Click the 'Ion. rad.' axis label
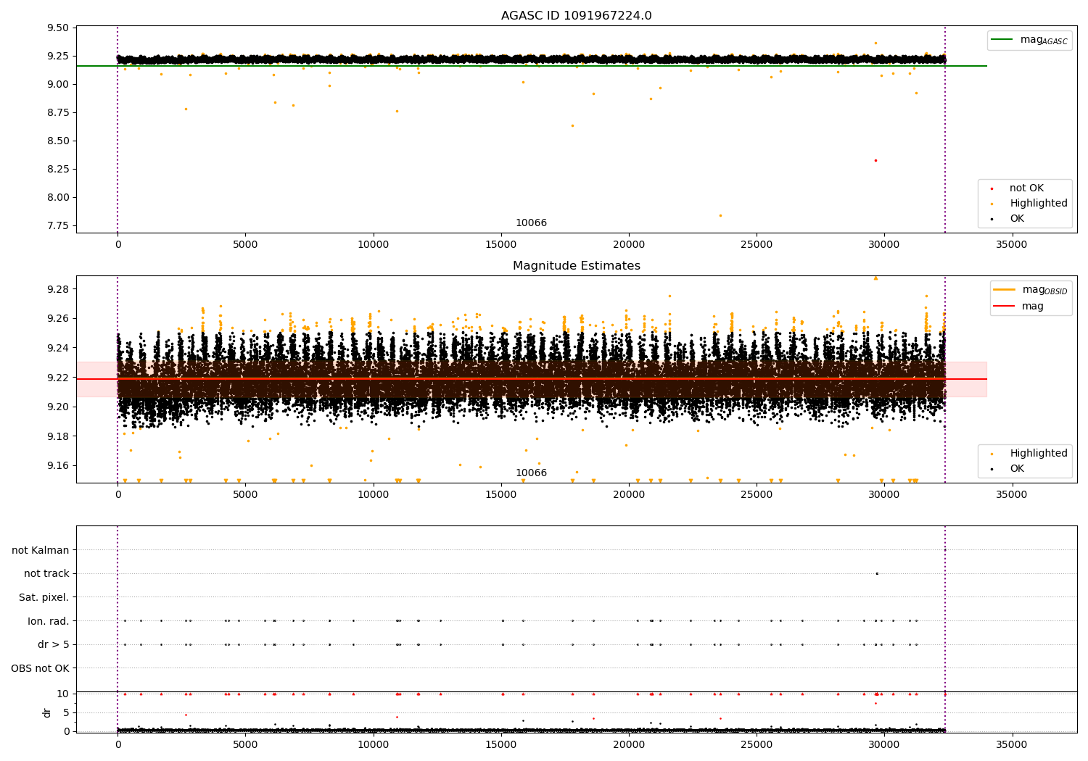The width and height of the screenshot is (1088, 761). point(49,621)
